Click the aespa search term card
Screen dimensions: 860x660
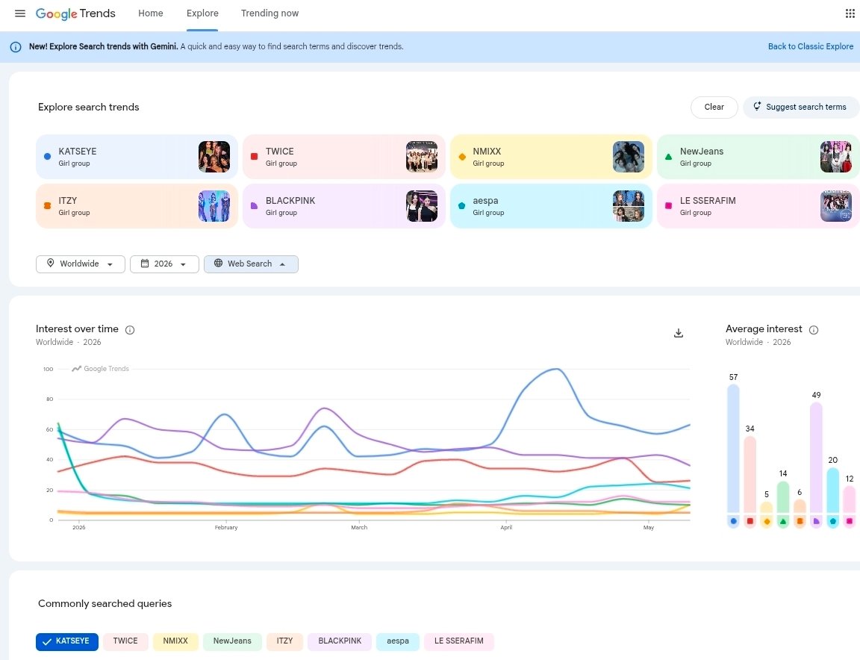(551, 206)
